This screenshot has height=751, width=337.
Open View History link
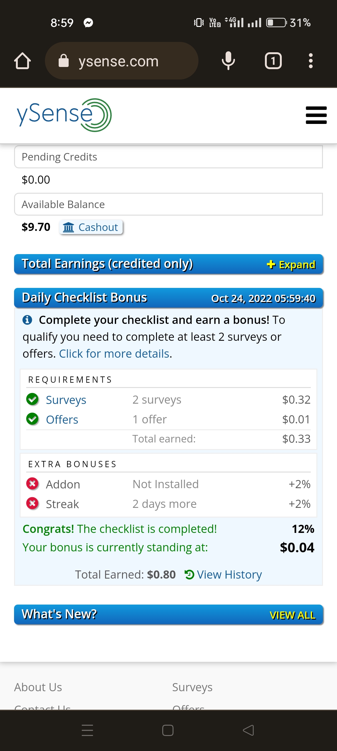pyautogui.click(x=223, y=575)
